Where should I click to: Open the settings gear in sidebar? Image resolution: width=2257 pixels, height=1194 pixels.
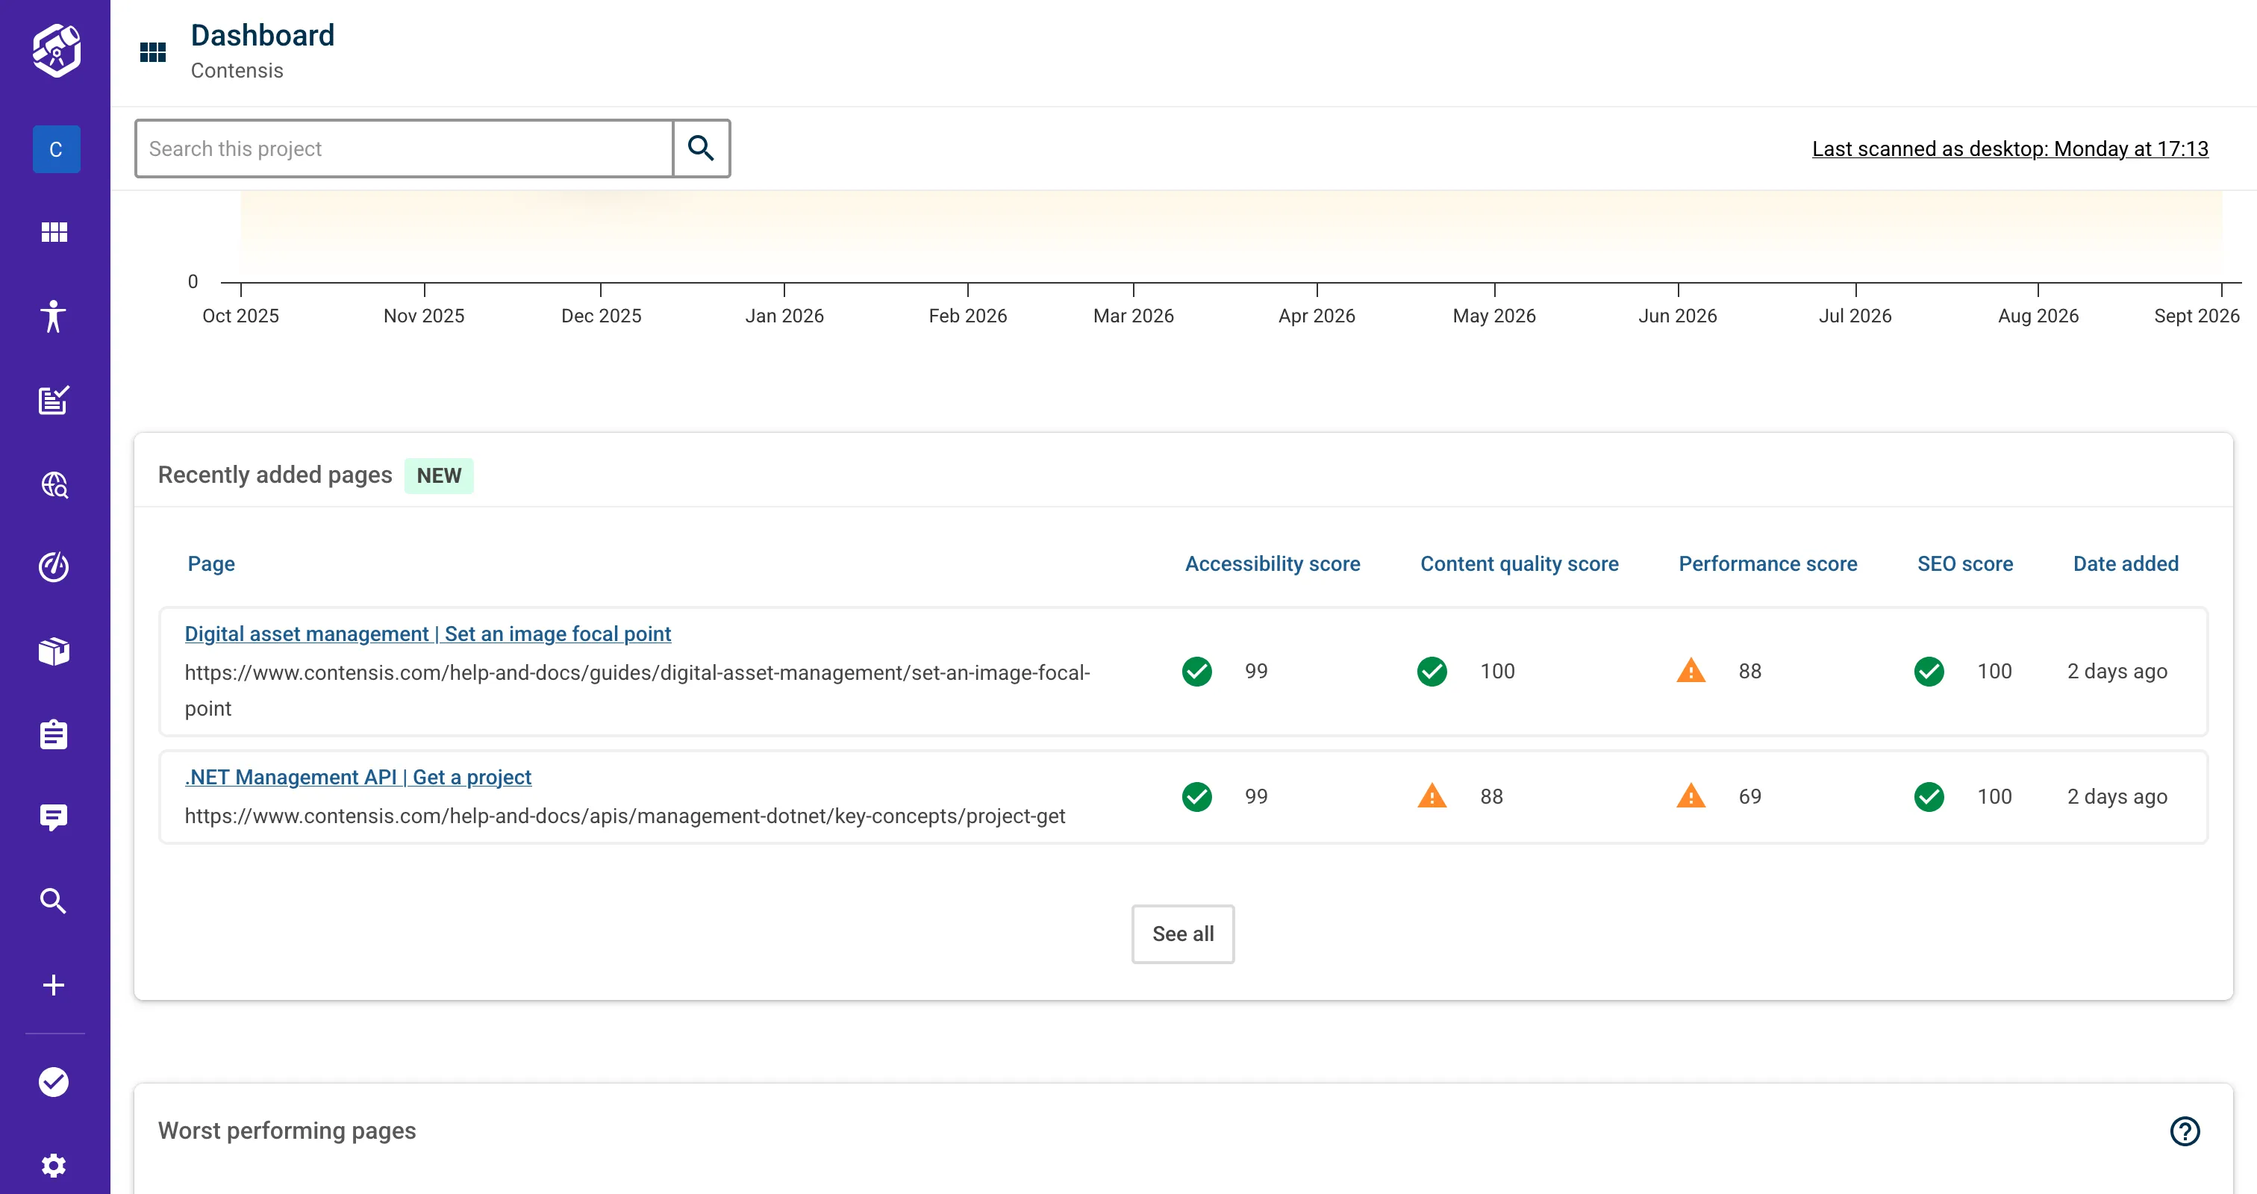coord(54,1165)
